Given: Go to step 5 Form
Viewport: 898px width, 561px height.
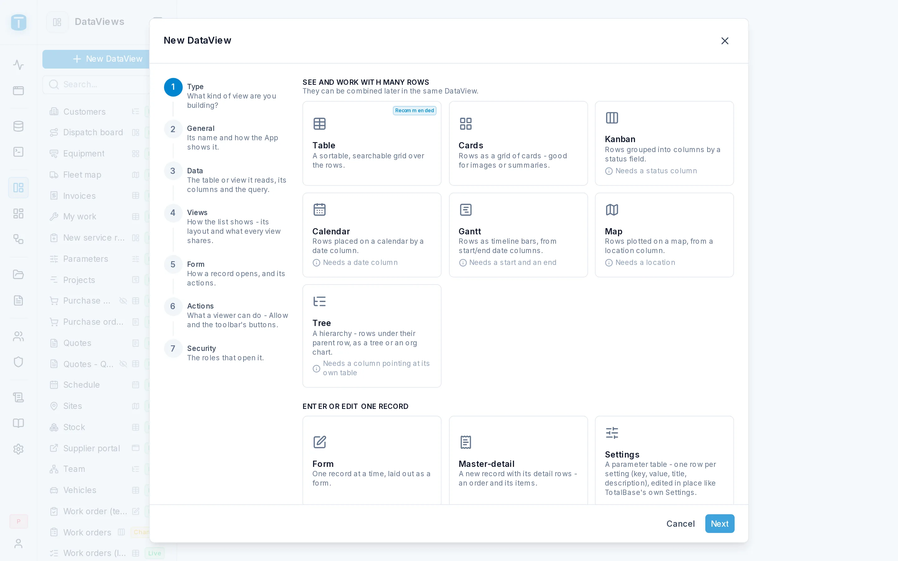Looking at the screenshot, I should [226, 273].
